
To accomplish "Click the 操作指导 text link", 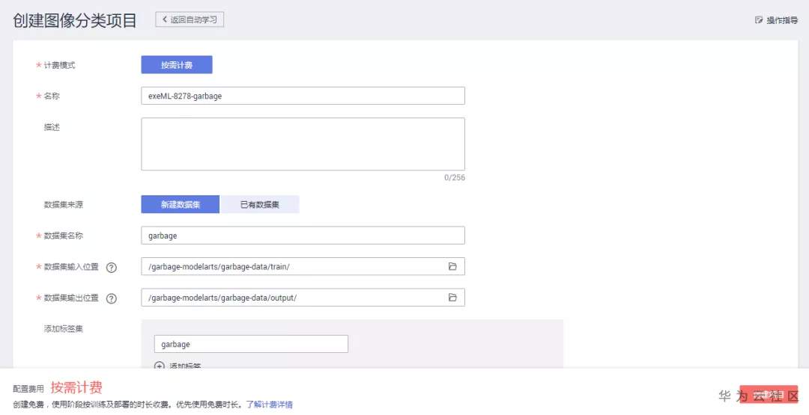I will coord(782,20).
